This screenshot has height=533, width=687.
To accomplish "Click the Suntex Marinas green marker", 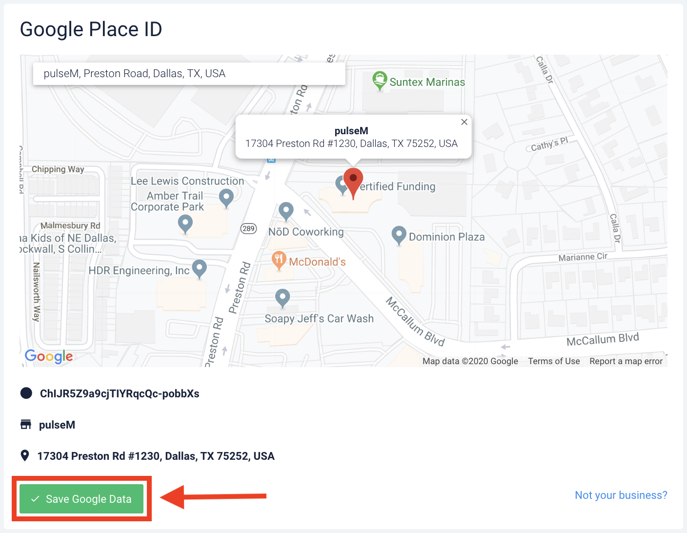I will tap(379, 80).
